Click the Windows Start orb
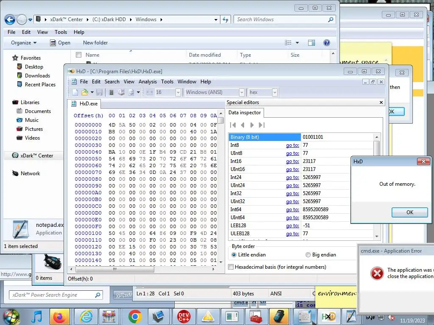Screen dimensions: 434x325 pyautogui.click(x=11, y=317)
